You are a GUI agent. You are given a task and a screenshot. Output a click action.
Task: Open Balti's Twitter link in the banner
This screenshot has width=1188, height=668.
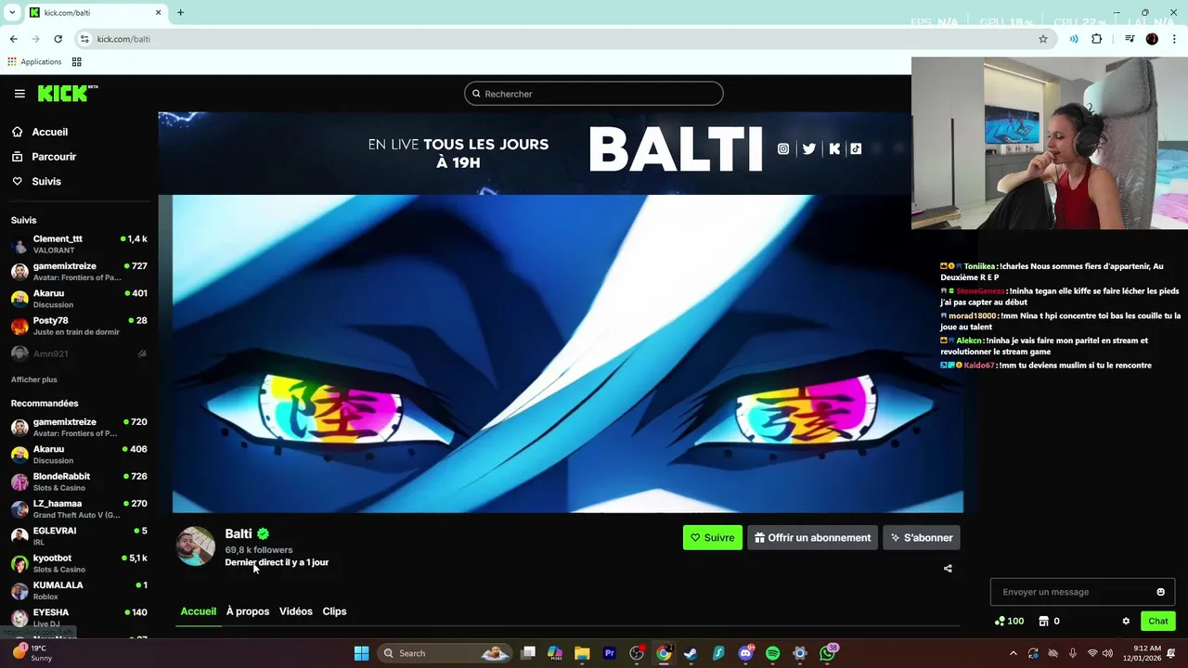pos(809,148)
